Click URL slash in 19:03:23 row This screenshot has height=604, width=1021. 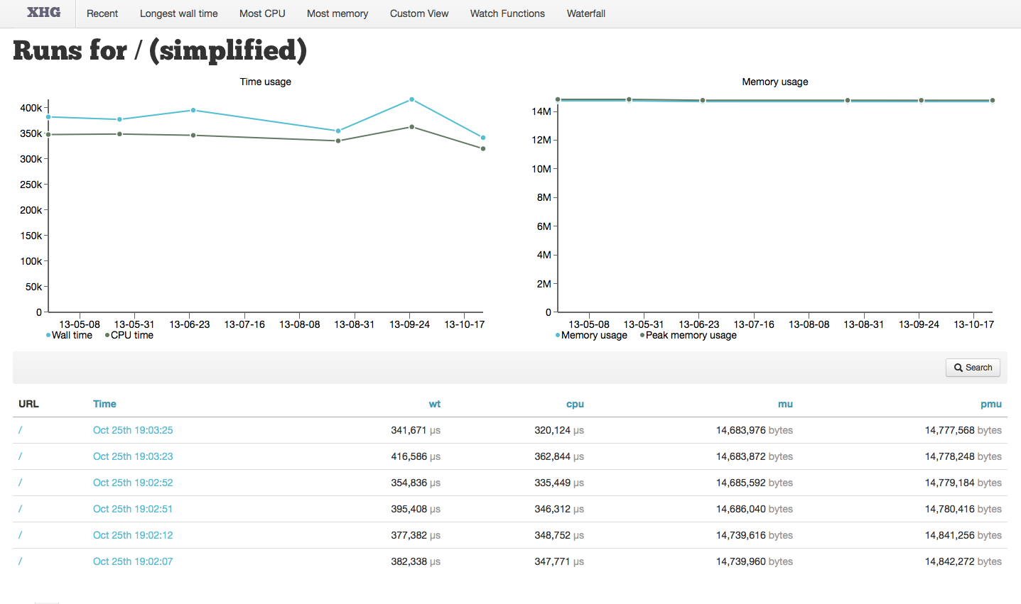[20, 456]
